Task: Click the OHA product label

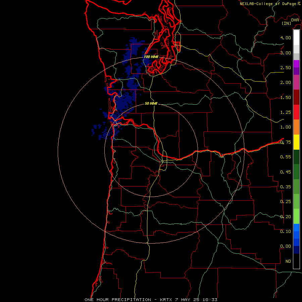Action: [x=295, y=20]
